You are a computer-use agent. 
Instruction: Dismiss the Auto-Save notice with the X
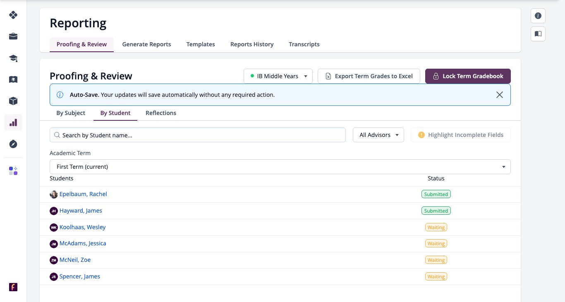tap(500, 95)
